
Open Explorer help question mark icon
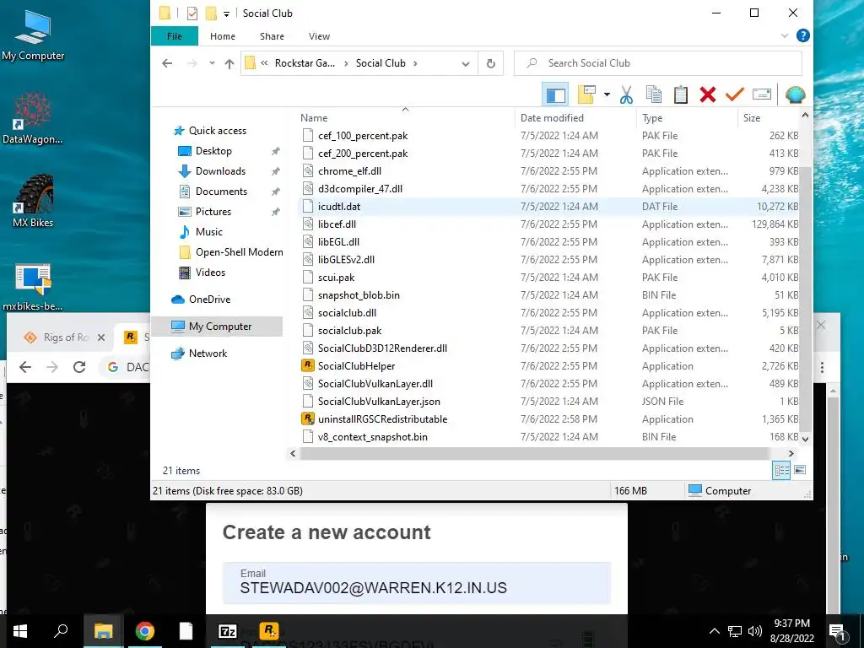[x=803, y=35]
